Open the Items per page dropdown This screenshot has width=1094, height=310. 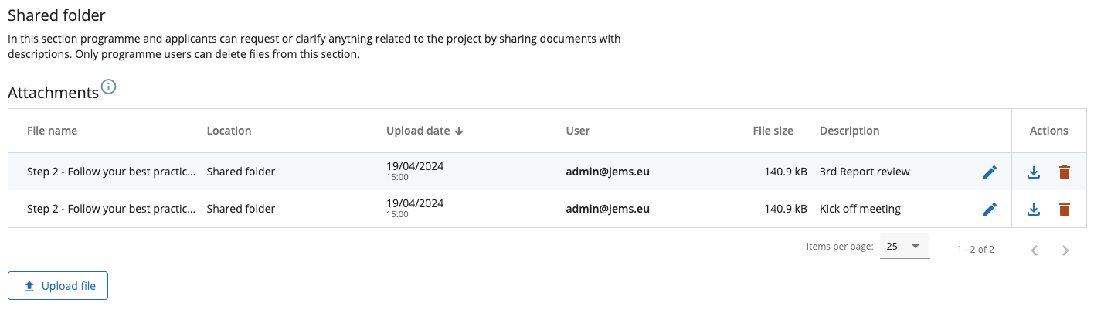pos(904,247)
